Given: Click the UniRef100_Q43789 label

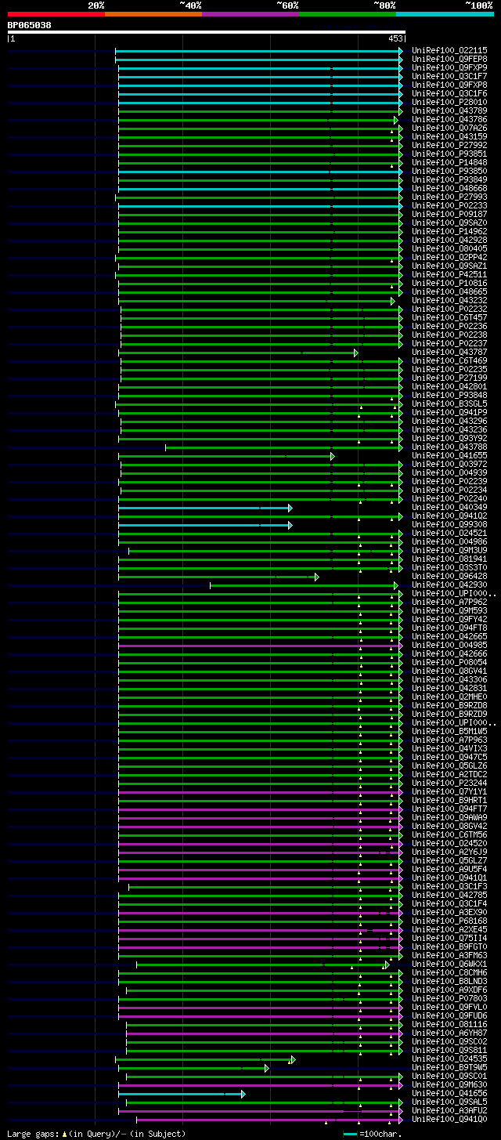Looking at the screenshot, I should [x=449, y=111].
